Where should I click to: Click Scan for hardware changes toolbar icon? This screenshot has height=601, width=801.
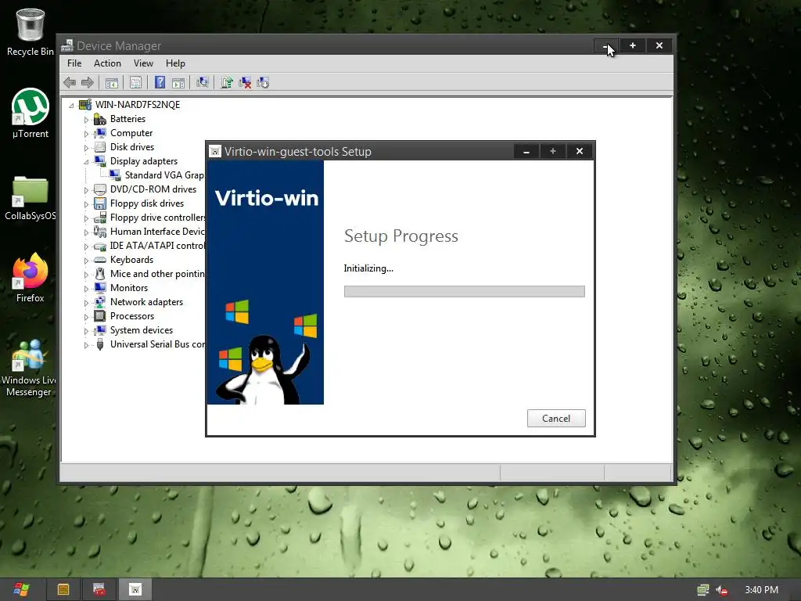[203, 82]
